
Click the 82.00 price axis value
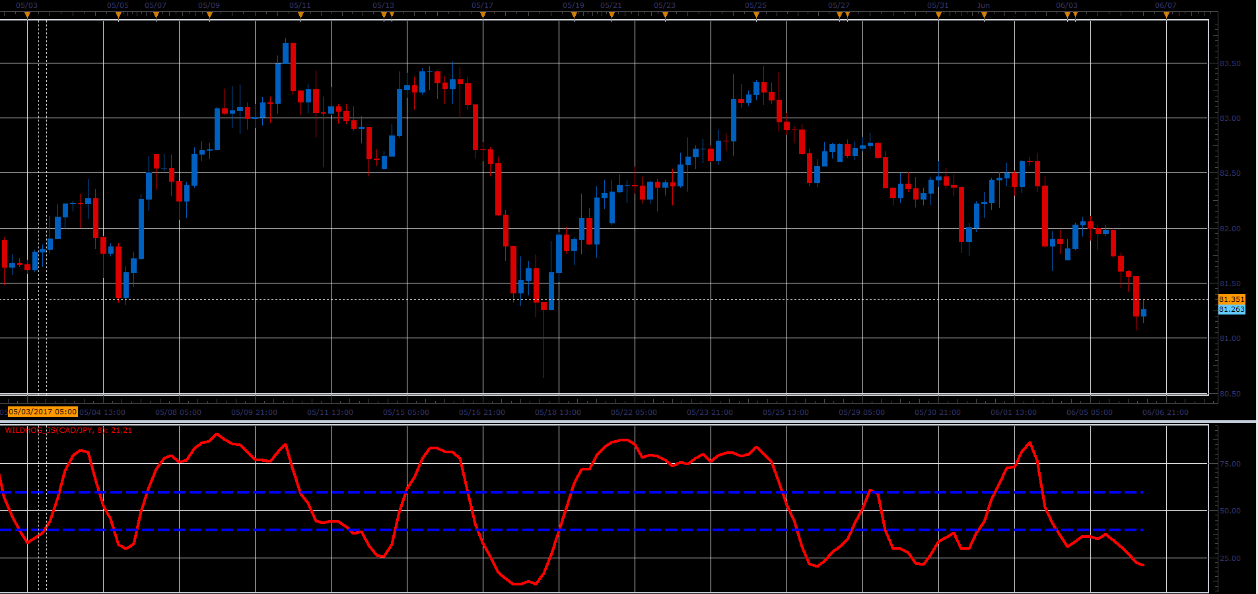pos(1230,229)
